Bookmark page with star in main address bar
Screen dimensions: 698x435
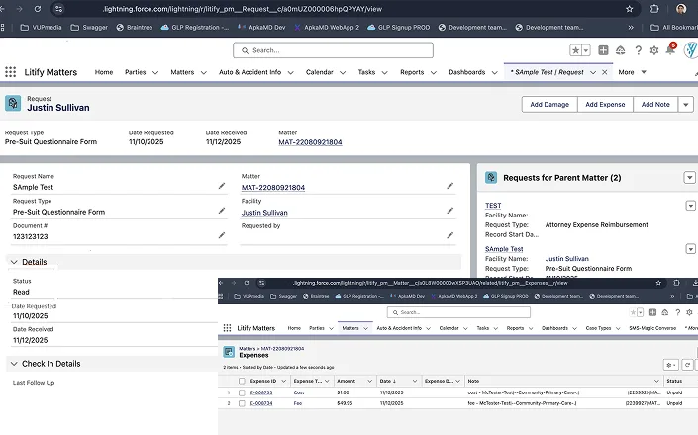629,9
